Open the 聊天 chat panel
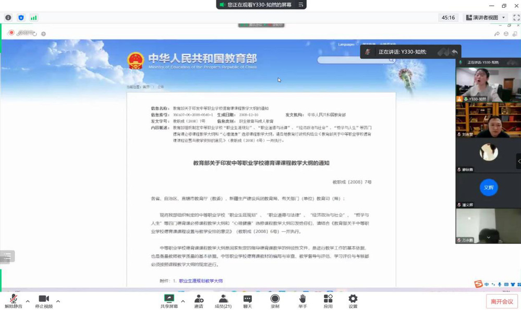521x310 pixels. (248, 300)
